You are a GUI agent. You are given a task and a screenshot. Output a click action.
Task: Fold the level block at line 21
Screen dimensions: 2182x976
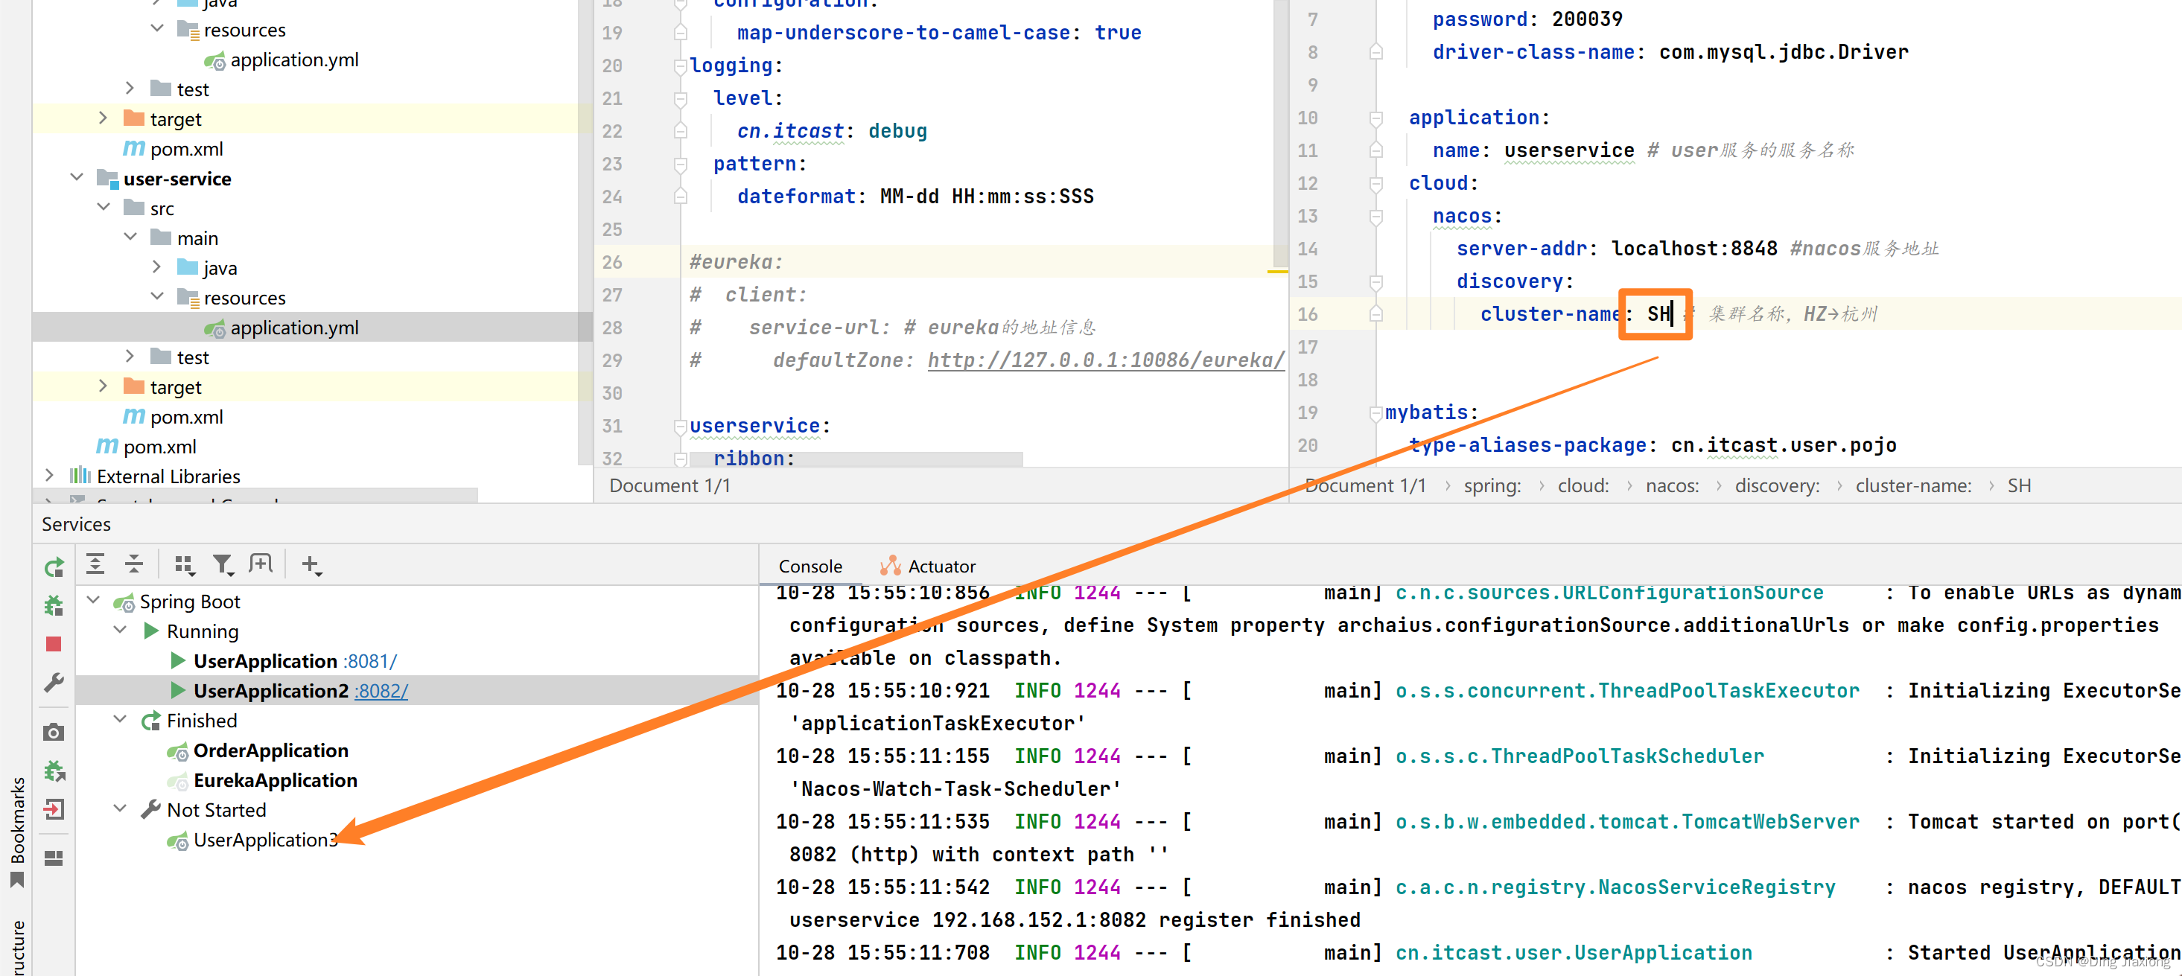click(x=680, y=99)
